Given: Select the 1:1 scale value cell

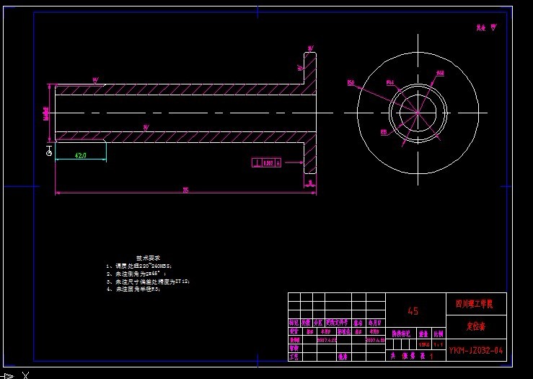Looking at the screenshot, I should (x=439, y=344).
